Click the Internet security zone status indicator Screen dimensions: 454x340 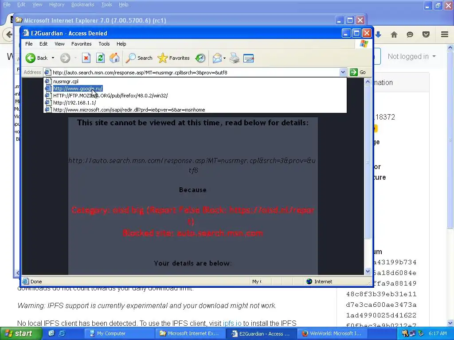point(319,282)
